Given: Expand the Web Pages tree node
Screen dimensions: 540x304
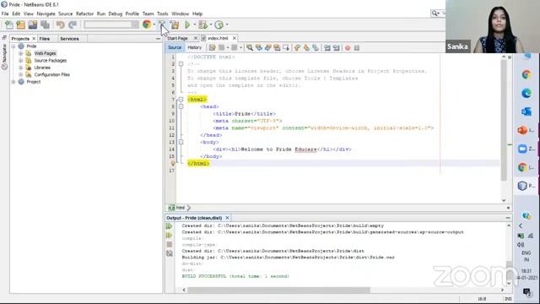Looking at the screenshot, I should pos(20,53).
